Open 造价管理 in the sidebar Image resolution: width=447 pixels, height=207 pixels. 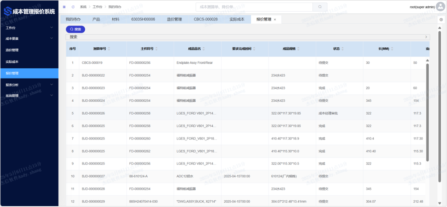click(x=12, y=50)
